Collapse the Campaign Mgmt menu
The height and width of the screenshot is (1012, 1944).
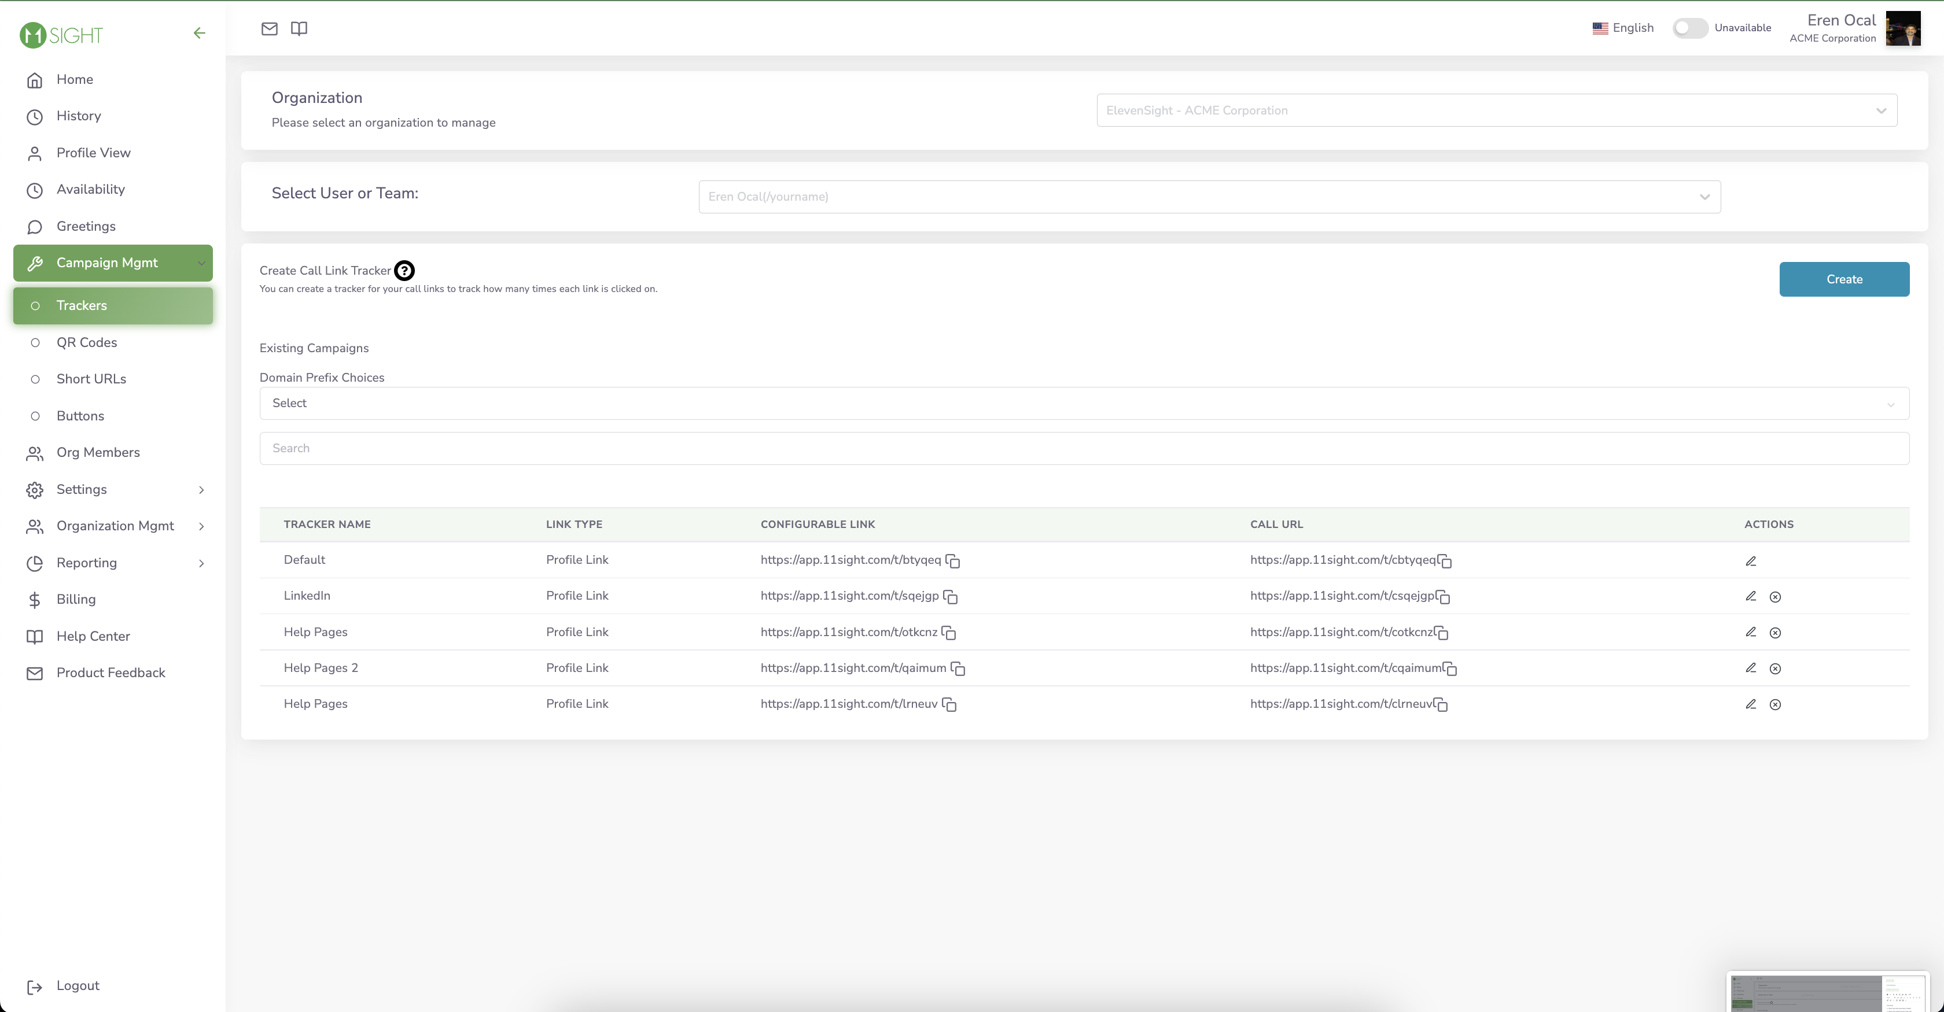click(x=112, y=263)
